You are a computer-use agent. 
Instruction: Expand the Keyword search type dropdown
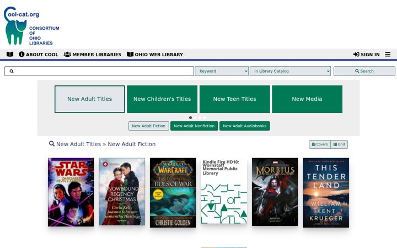click(x=222, y=71)
